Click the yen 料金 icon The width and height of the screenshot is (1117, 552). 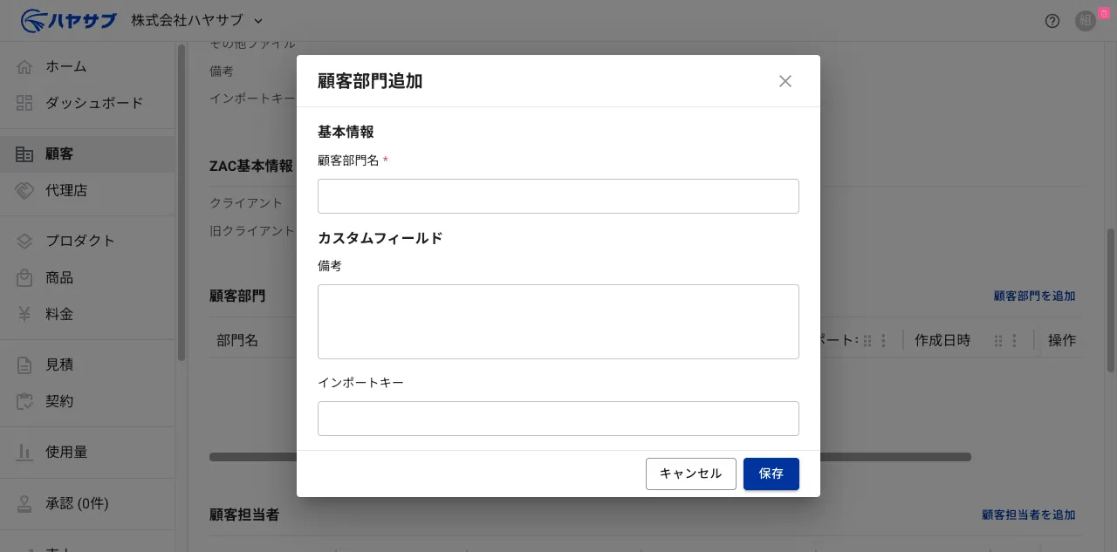pos(24,314)
